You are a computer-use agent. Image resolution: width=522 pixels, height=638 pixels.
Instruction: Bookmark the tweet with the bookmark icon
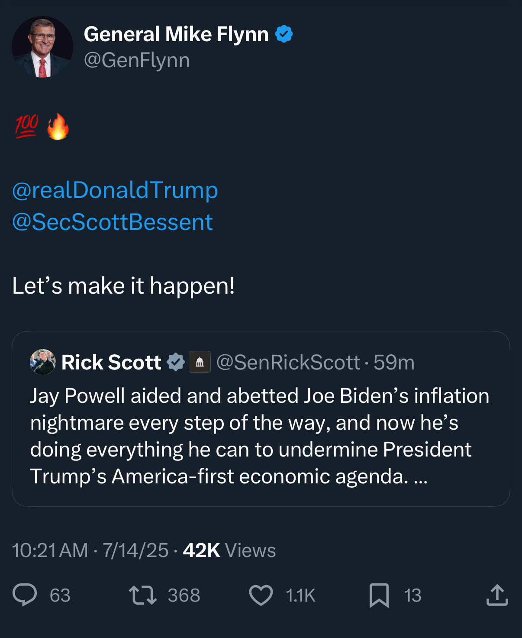(379, 595)
